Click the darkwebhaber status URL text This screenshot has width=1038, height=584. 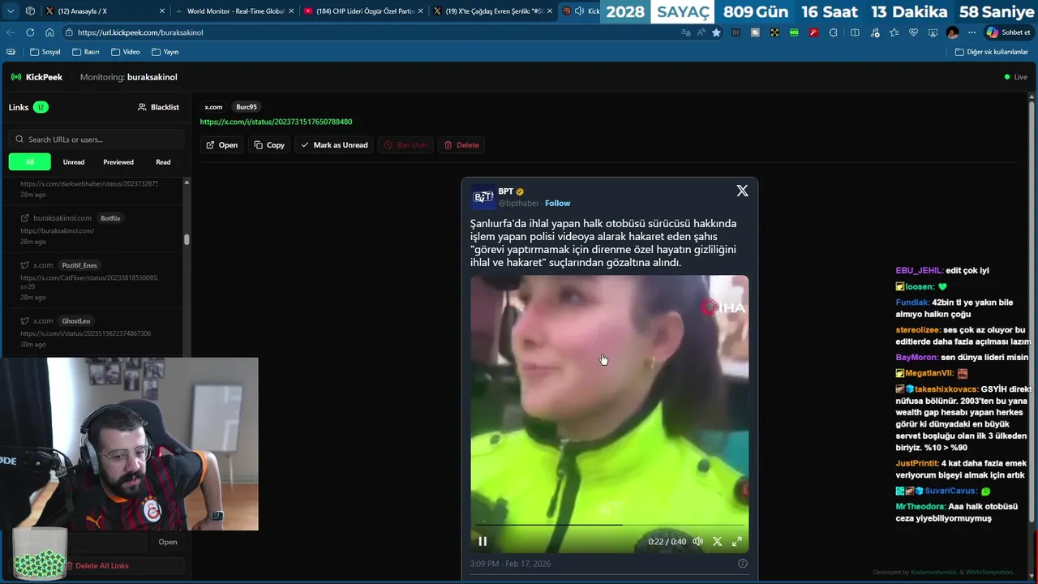[x=89, y=184]
